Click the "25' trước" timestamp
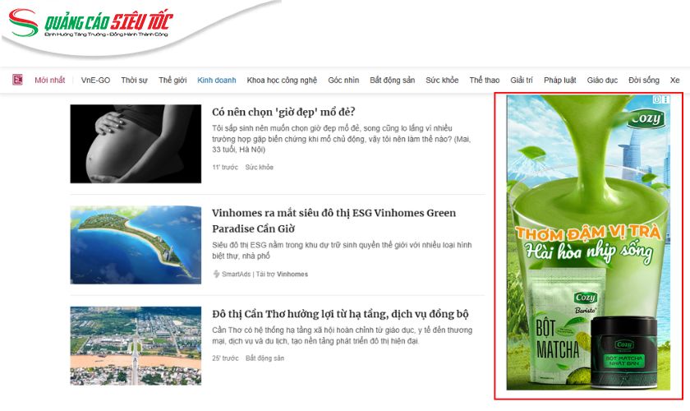 [x=225, y=358]
